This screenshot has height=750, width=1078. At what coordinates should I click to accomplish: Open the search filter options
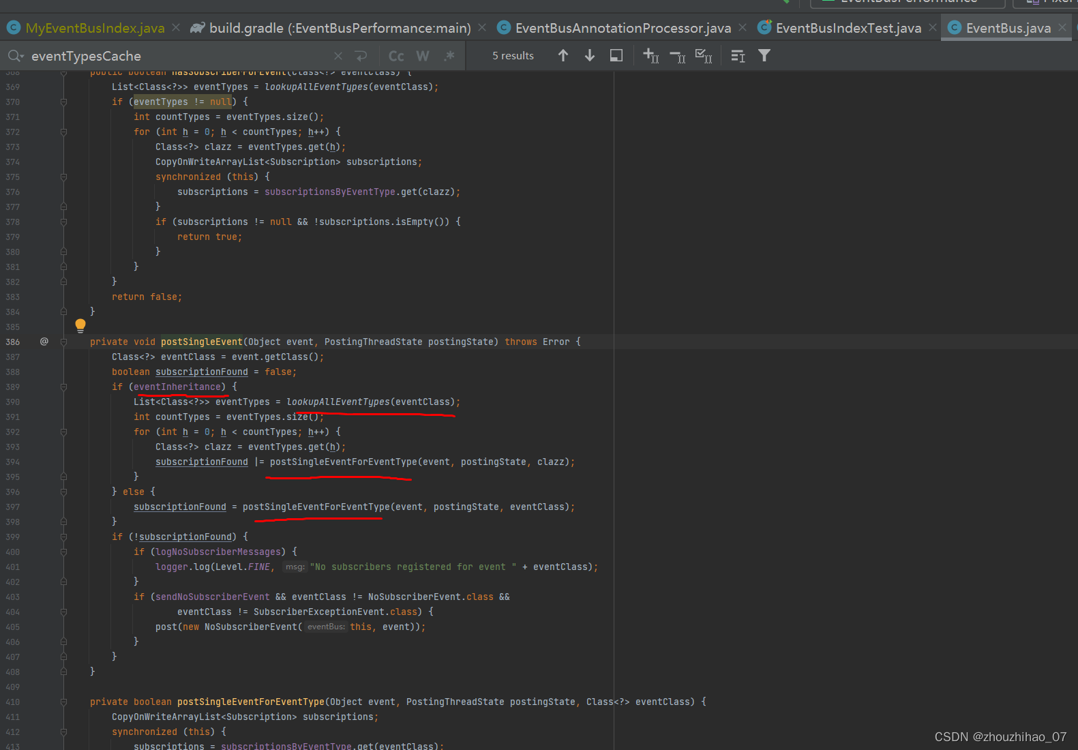pyautogui.click(x=764, y=55)
